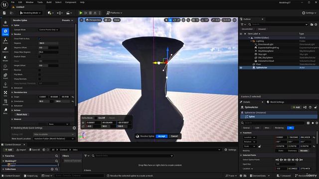Toggle the scale ratio lock
The height and width of the screenshot is (179, 319).
259,146
